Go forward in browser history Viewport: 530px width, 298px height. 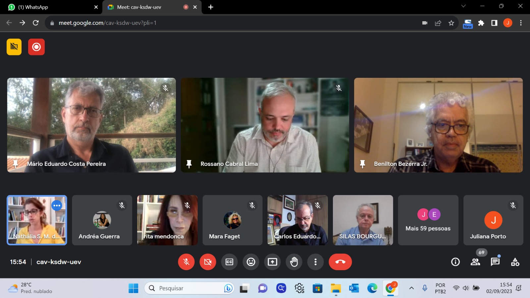pos(22,23)
